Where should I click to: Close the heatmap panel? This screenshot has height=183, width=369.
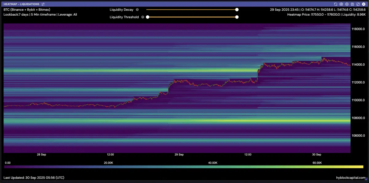(363, 4)
